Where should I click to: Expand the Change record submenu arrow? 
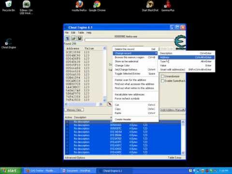[156, 53]
